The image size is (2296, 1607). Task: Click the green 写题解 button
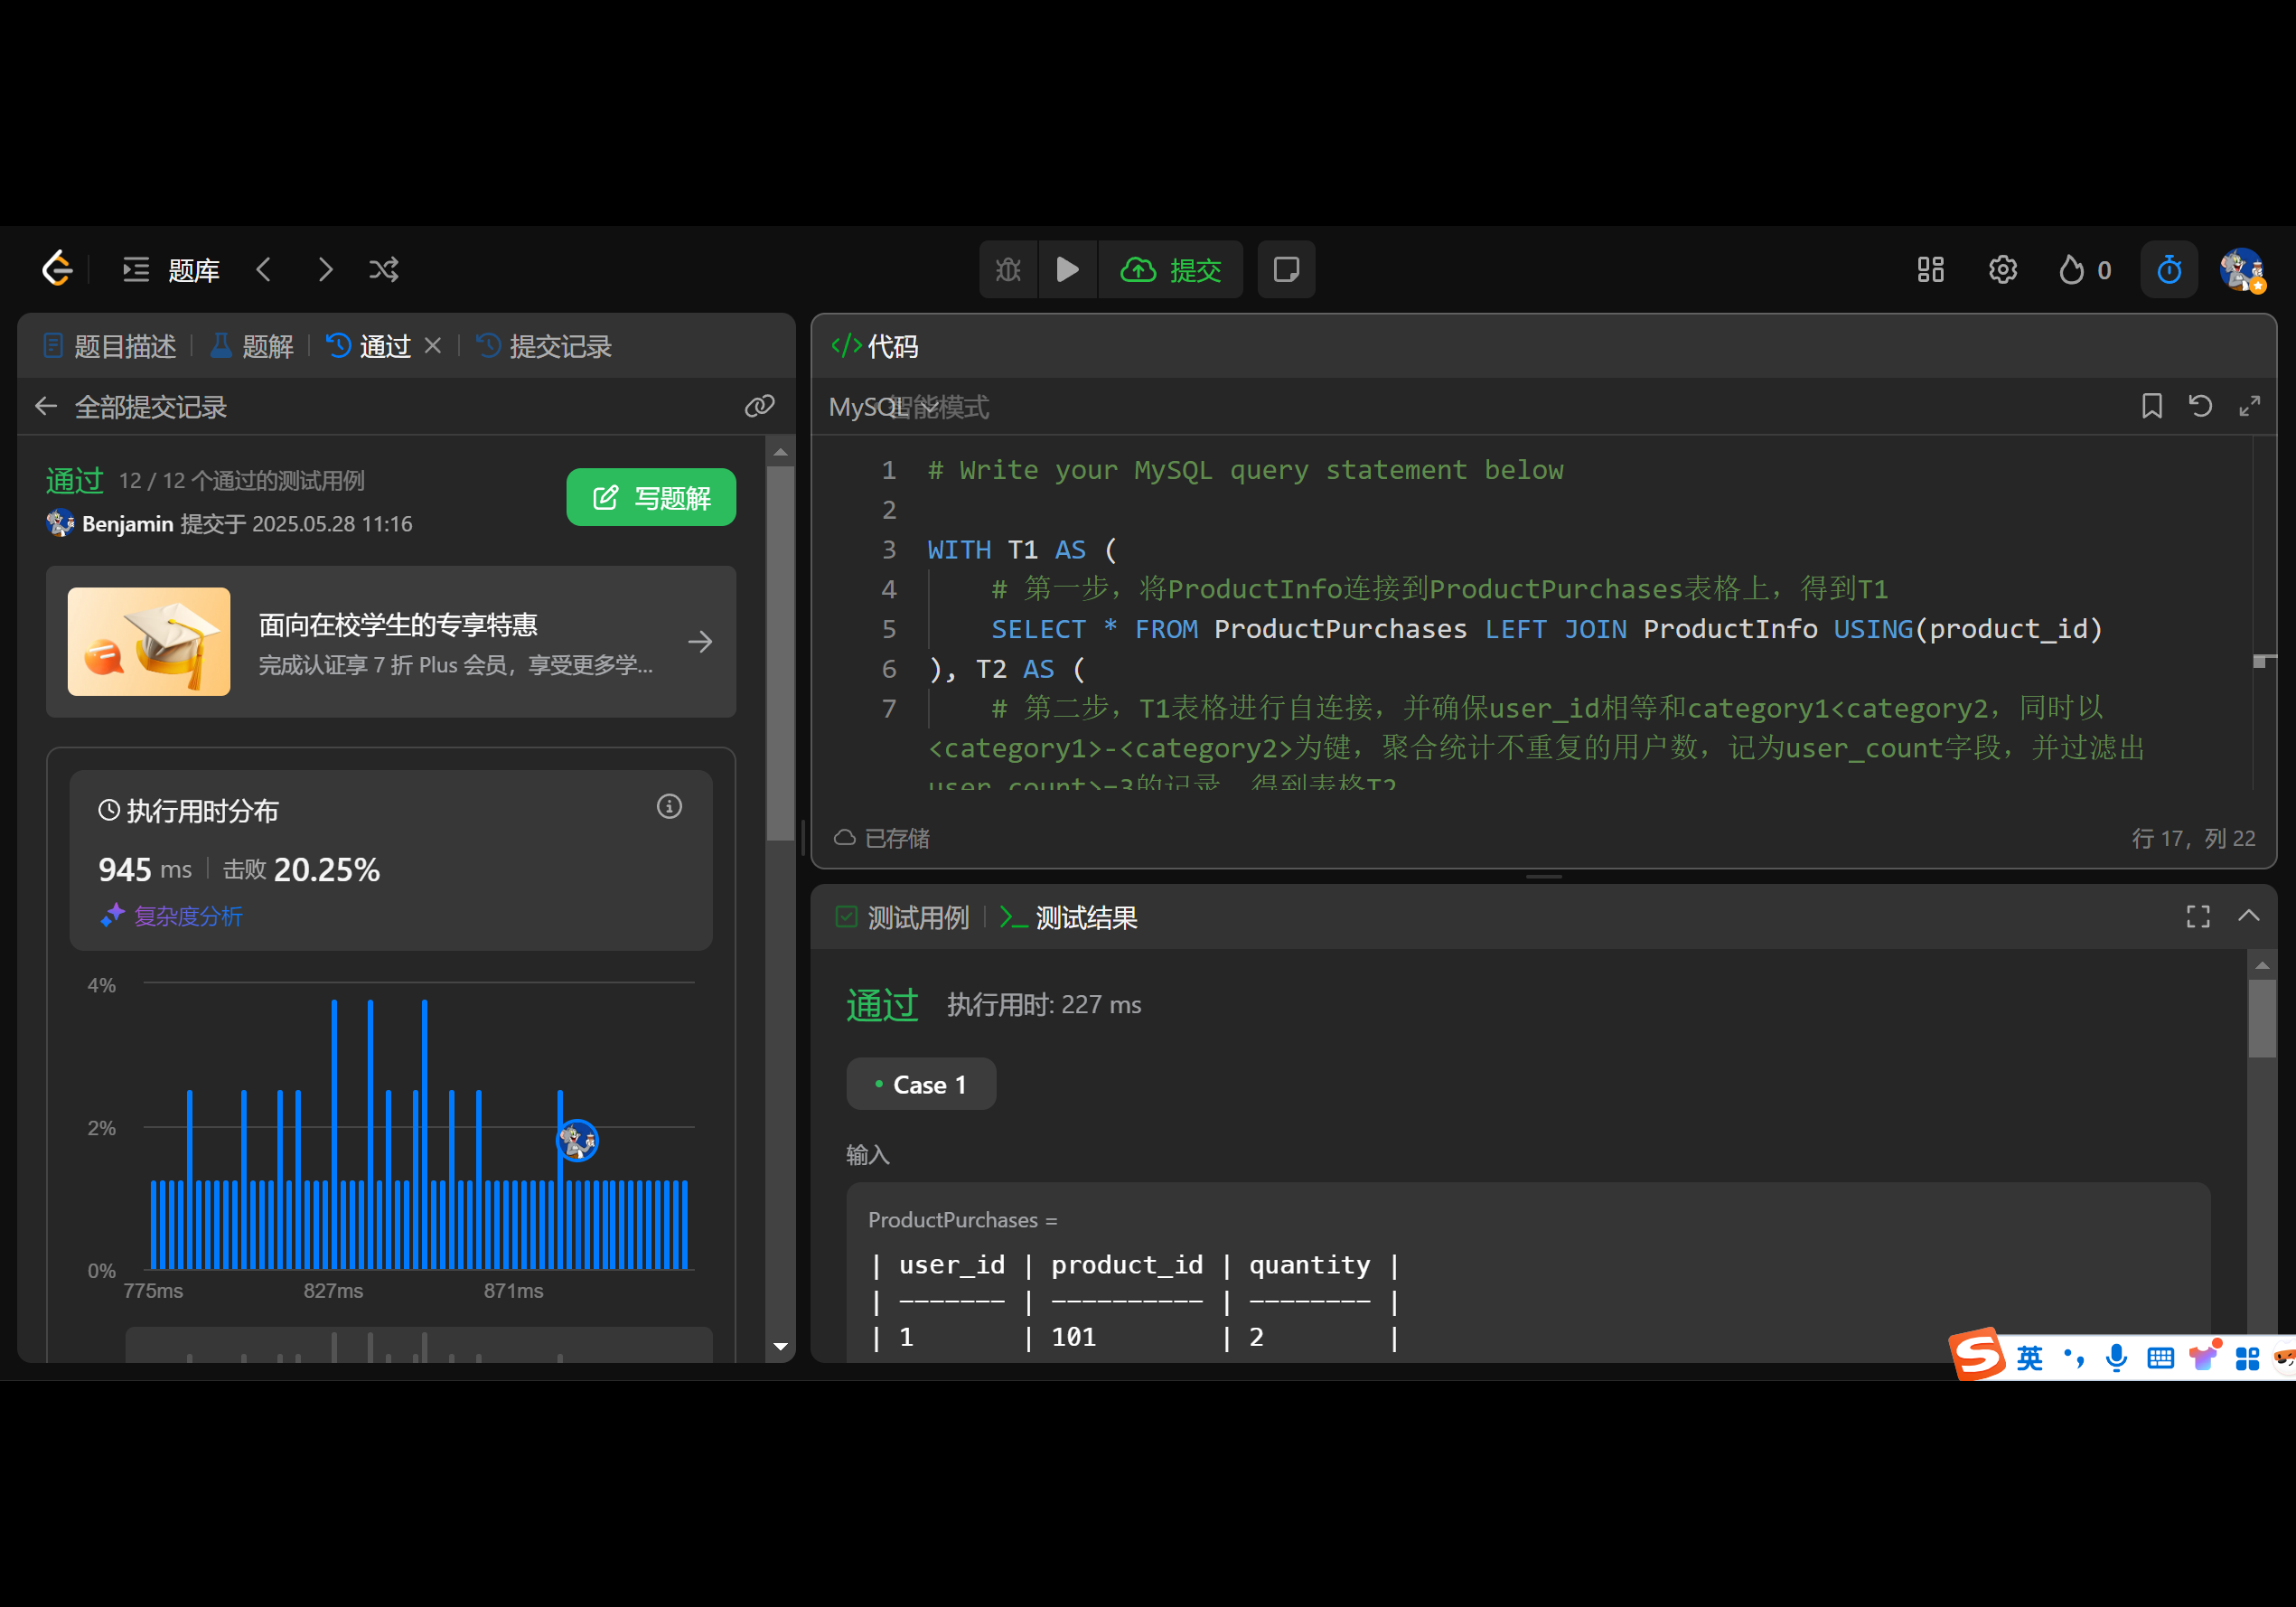click(651, 498)
